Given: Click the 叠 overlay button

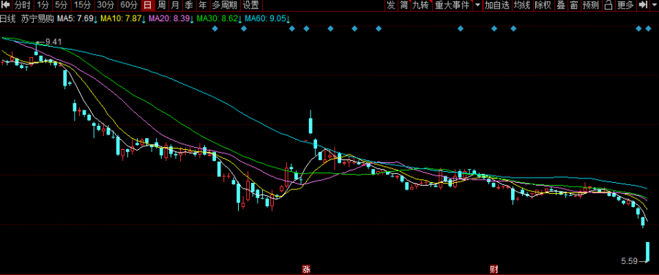Looking at the screenshot, I should [561, 5].
